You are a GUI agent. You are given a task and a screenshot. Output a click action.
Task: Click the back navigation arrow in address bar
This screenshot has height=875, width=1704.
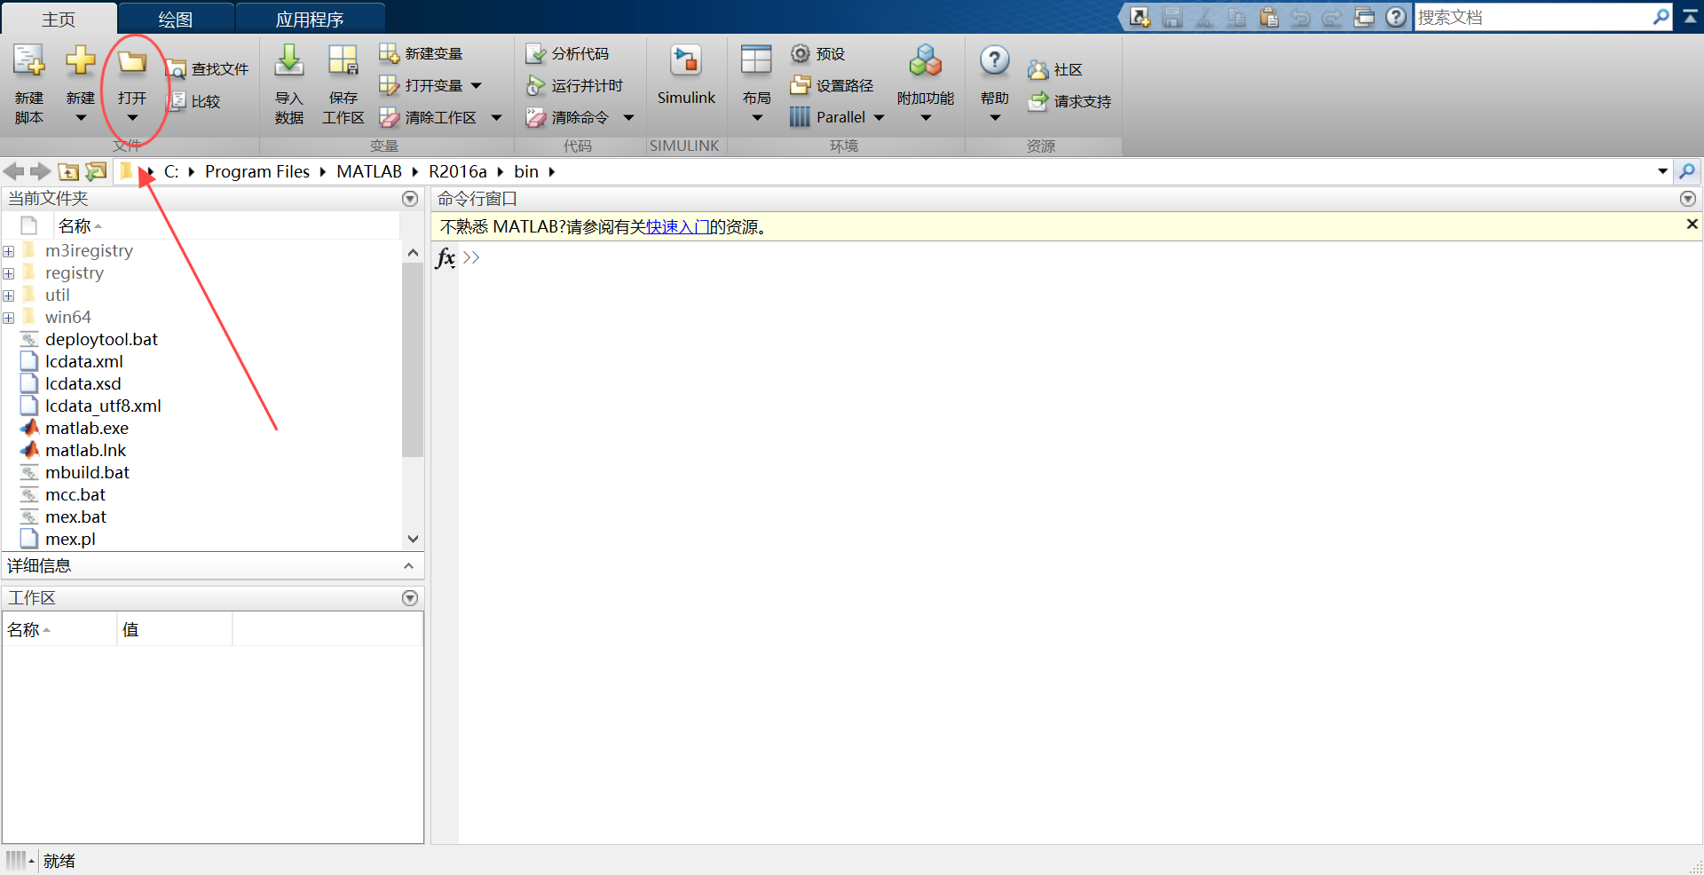[13, 171]
